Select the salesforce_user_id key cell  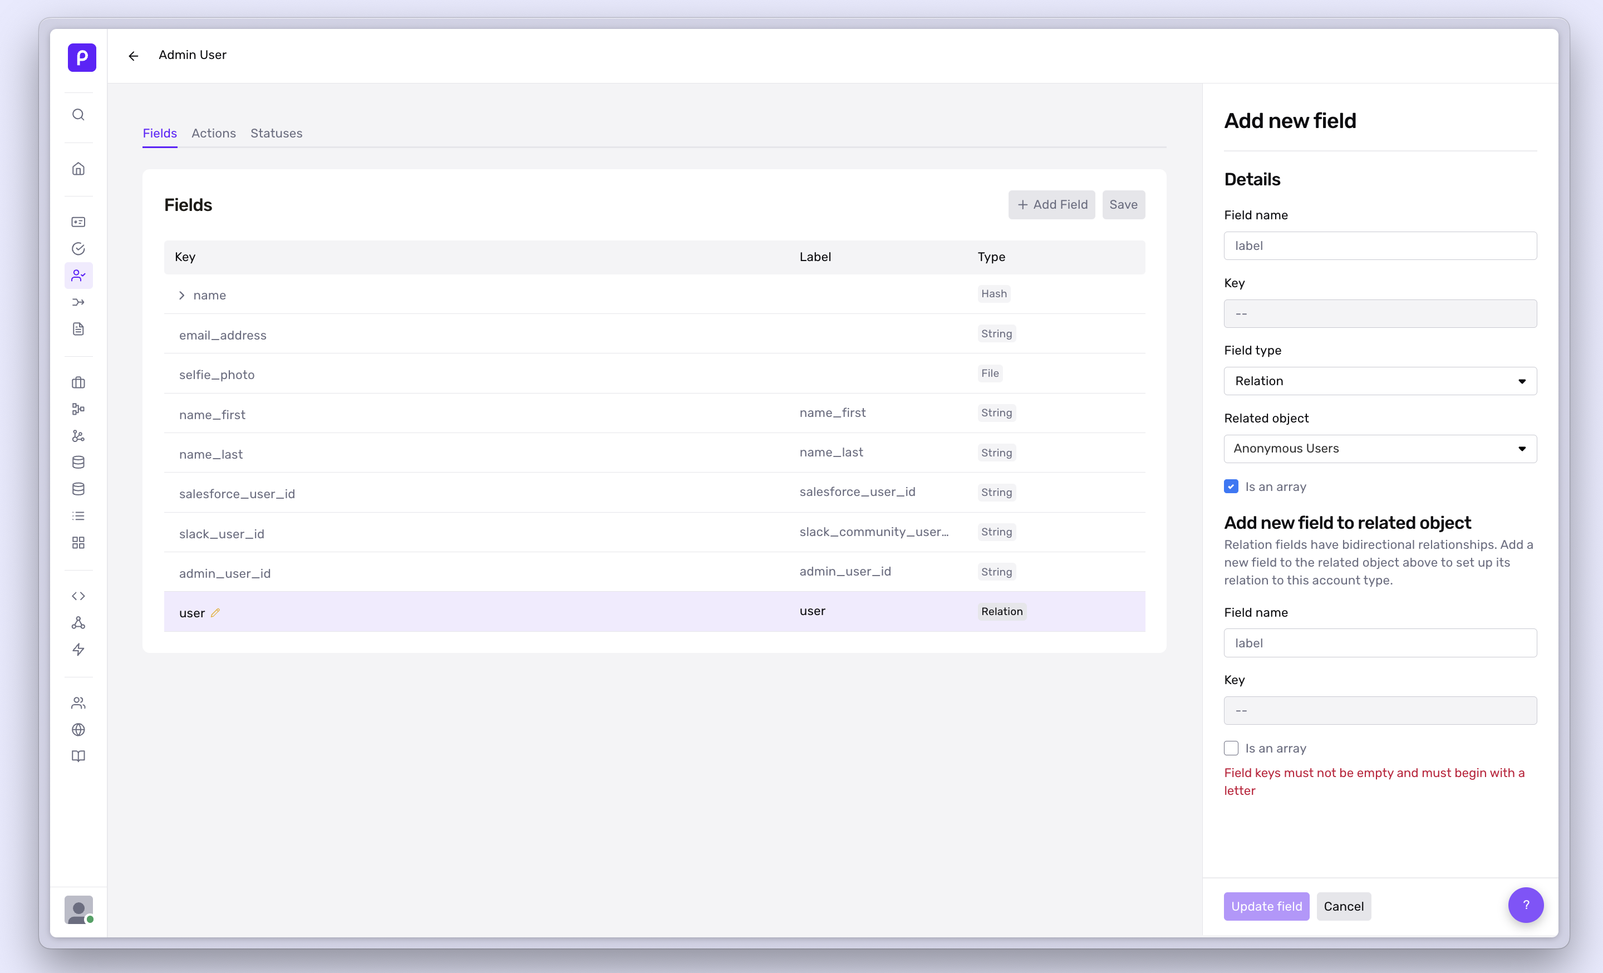[x=237, y=494]
